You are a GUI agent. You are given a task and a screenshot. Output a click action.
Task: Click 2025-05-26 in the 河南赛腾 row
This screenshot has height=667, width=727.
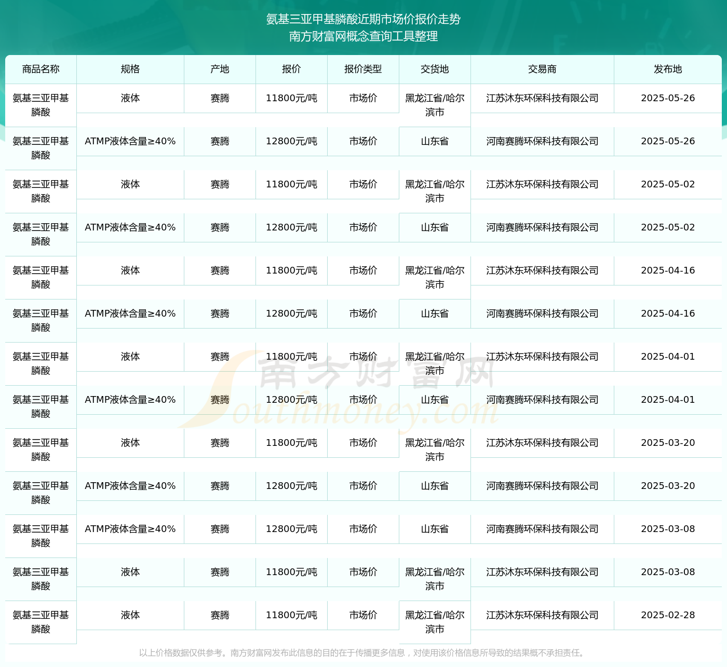pos(668,141)
